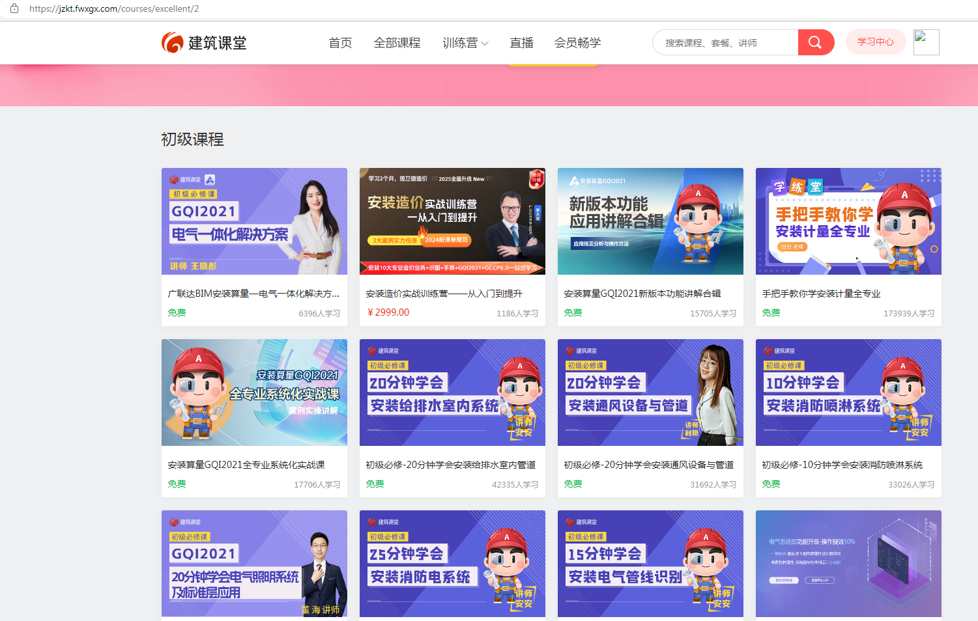Open the 15分钟学会安装电气管线识别 thumbnail
This screenshot has height=621, width=978.
[x=650, y=564]
